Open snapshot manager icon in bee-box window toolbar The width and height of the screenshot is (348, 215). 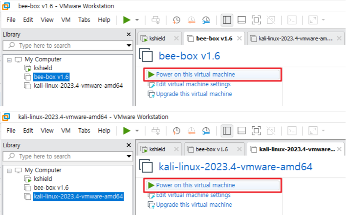pos(206,20)
